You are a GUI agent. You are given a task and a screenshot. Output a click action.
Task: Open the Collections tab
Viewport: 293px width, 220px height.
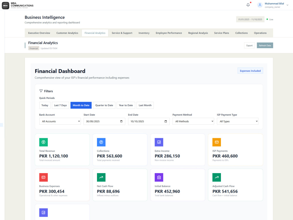pos(241,33)
